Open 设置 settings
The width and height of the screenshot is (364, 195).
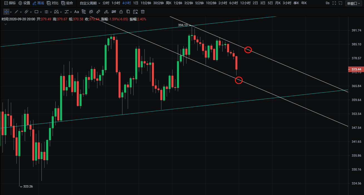[24, 3]
